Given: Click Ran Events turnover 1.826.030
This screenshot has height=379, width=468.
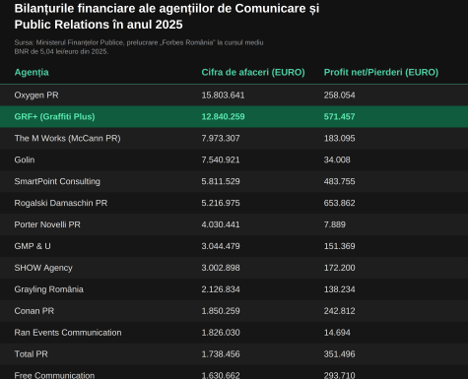Looking at the screenshot, I should 221,333.
